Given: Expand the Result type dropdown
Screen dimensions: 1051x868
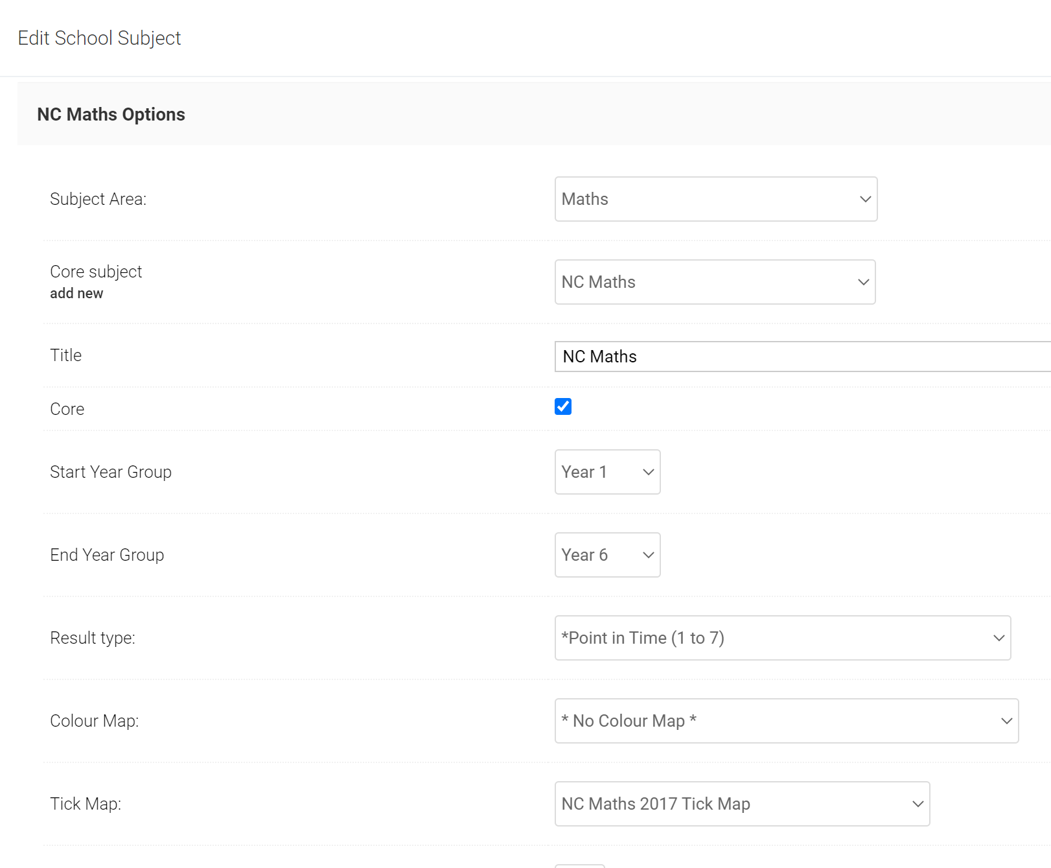Looking at the screenshot, I should tap(782, 638).
